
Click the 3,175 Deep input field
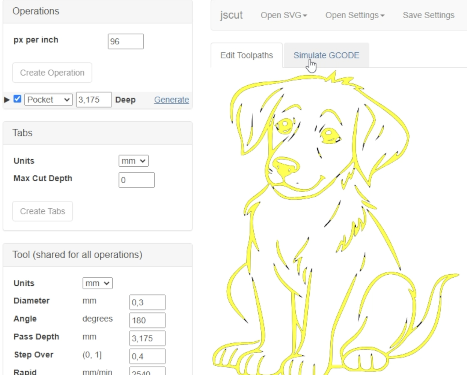94,100
